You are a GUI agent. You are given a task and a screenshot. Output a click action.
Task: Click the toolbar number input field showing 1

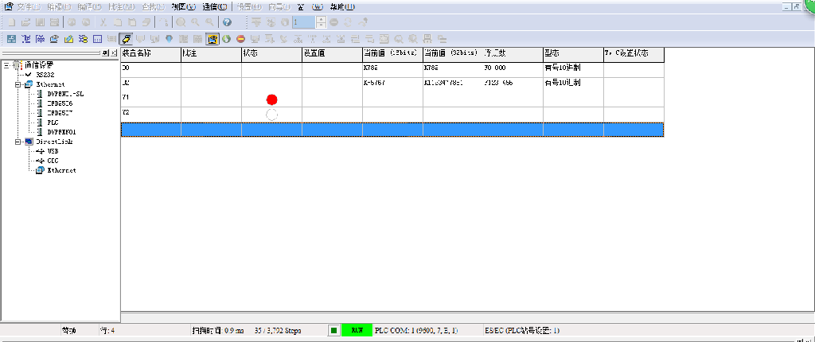pyautogui.click(x=303, y=22)
